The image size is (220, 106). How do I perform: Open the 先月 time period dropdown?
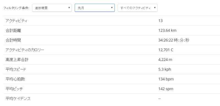(95, 8)
